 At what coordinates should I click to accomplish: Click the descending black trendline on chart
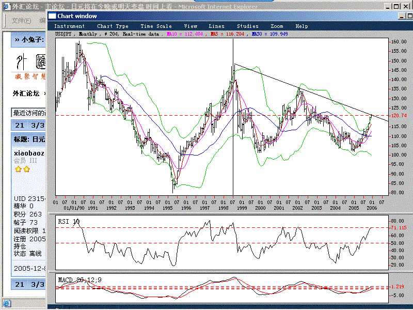311,92
